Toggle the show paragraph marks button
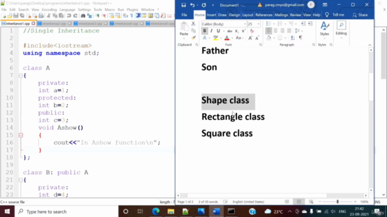This screenshot has width=387, height=217. tap(301, 37)
